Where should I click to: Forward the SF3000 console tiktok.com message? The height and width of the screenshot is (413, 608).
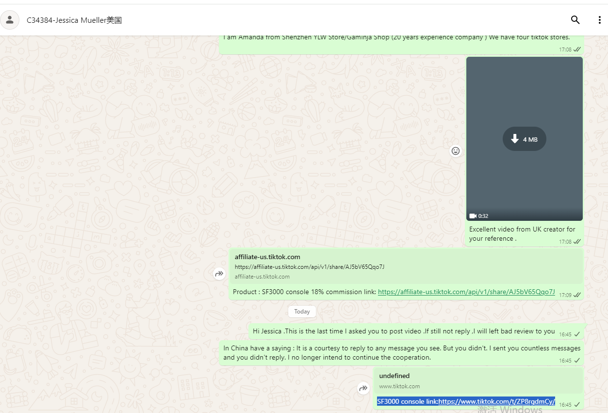(363, 388)
